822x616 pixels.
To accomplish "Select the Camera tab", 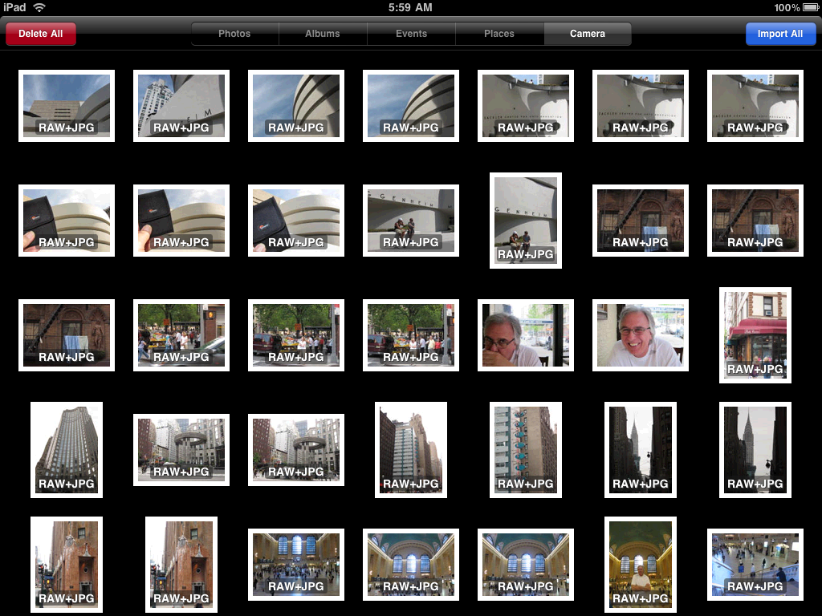I will pos(588,34).
